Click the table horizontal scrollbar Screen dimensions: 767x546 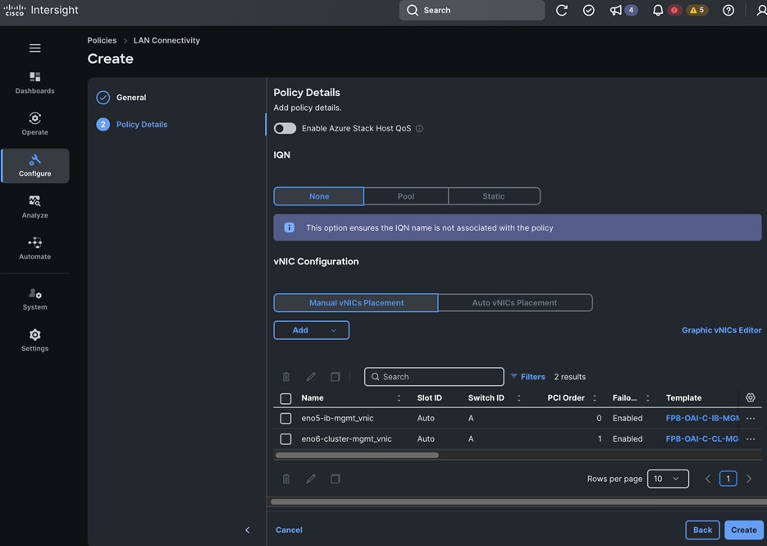pyautogui.click(x=357, y=455)
